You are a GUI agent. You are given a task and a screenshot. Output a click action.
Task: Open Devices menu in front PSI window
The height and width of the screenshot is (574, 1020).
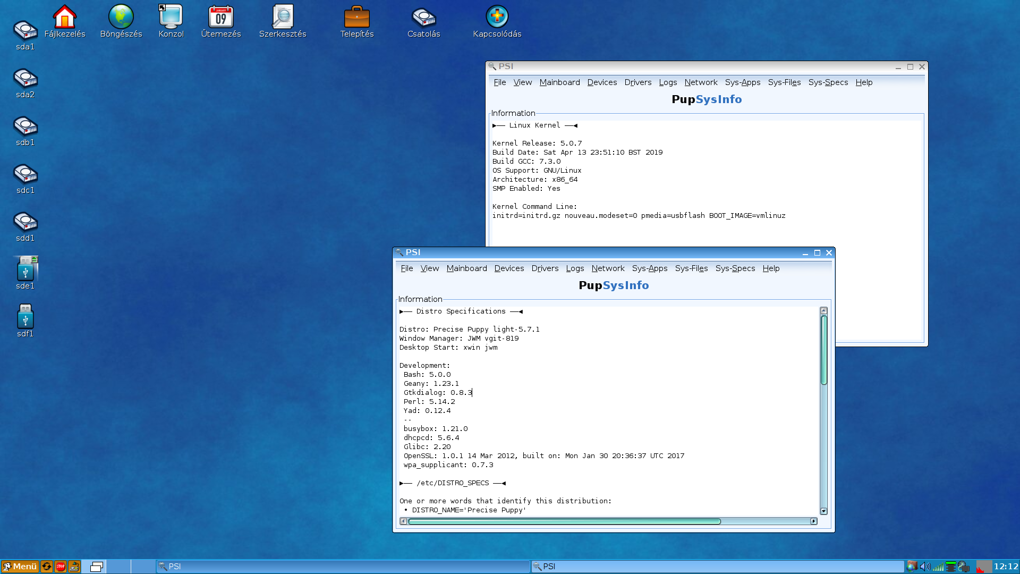509,268
